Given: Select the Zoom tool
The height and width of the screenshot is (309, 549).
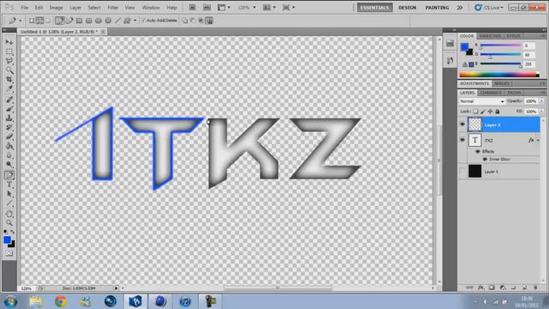Looking at the screenshot, I should (x=9, y=223).
